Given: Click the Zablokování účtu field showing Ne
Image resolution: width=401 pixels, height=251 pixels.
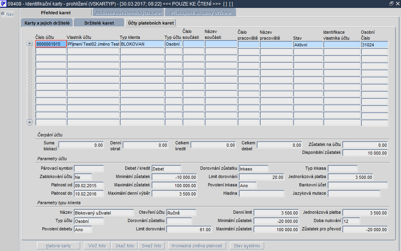Looking at the screenshot, I should (83, 177).
